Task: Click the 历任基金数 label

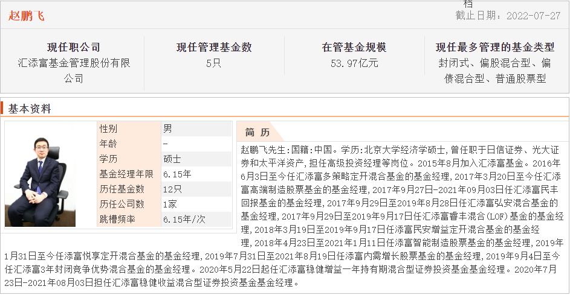Action: (x=121, y=189)
